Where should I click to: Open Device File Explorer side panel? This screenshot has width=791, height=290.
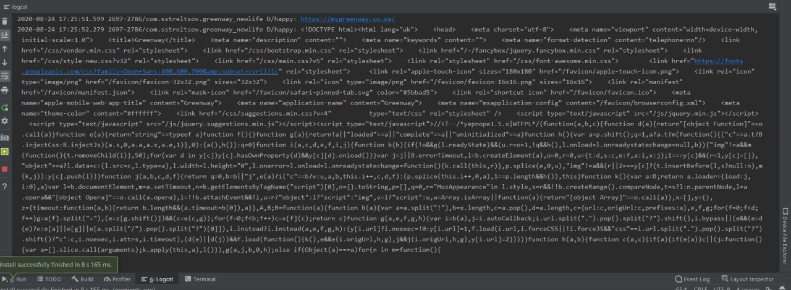785,236
